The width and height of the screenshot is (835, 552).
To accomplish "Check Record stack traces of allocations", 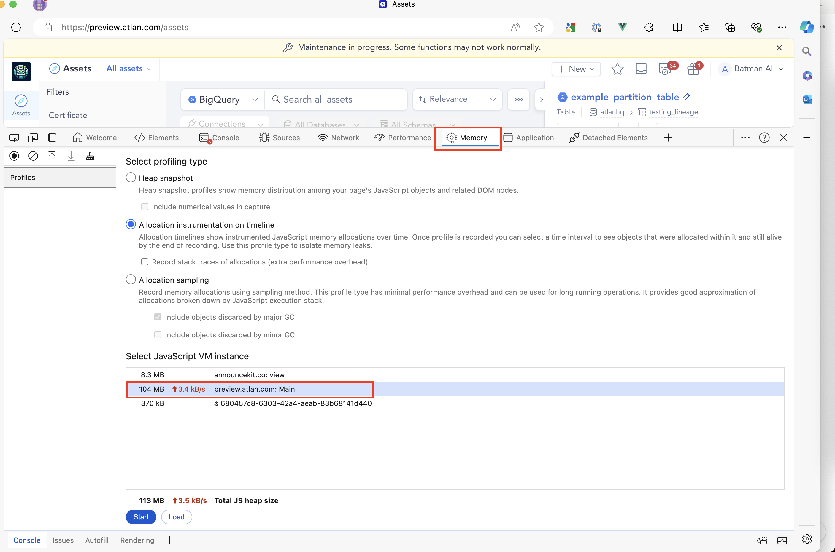I will point(145,261).
